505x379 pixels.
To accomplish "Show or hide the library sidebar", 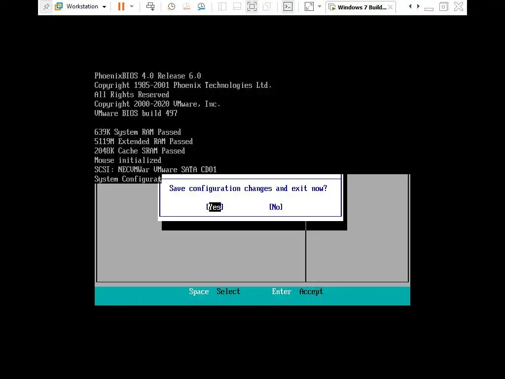I will click(x=222, y=7).
